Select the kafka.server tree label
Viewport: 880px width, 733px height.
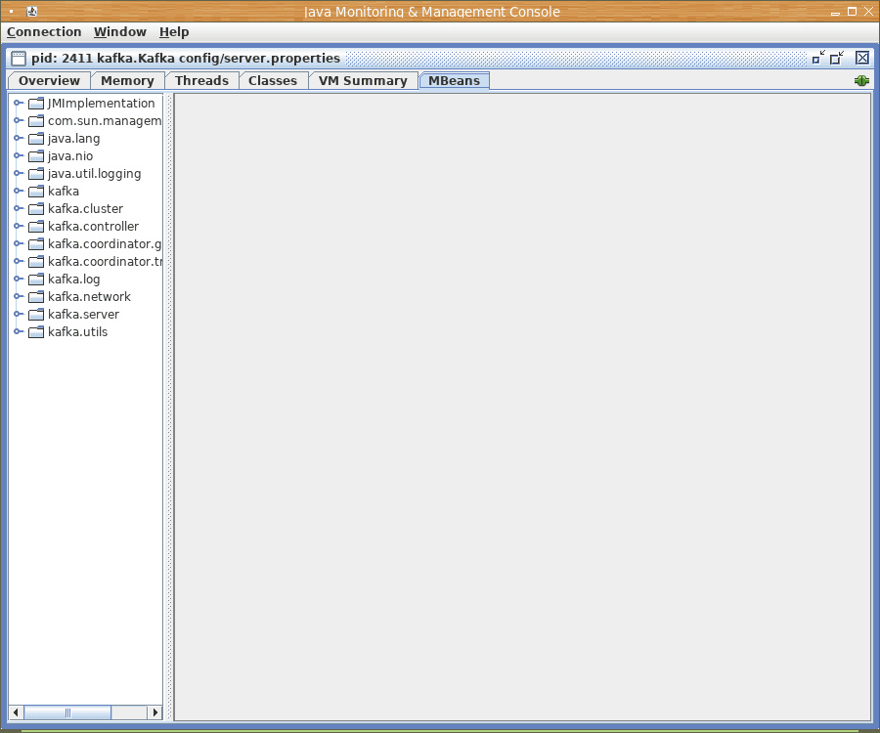pos(84,314)
